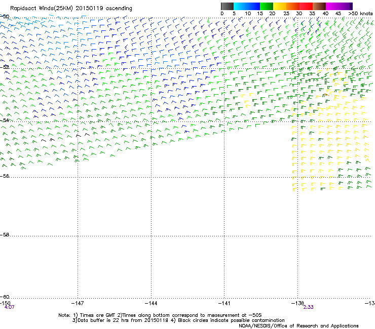Image resolution: width=375 pixels, height=329 pixels.
Task: Click the legend tick label '10'
Action: pos(247,14)
